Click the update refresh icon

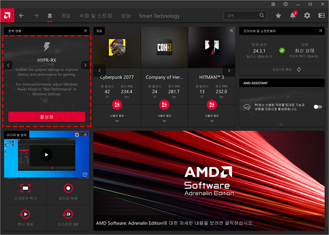click(299, 69)
